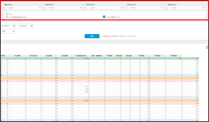The width and height of the screenshot is (209, 122).
Task: Select the cell showing 9,356
Action: click(x=81, y=92)
